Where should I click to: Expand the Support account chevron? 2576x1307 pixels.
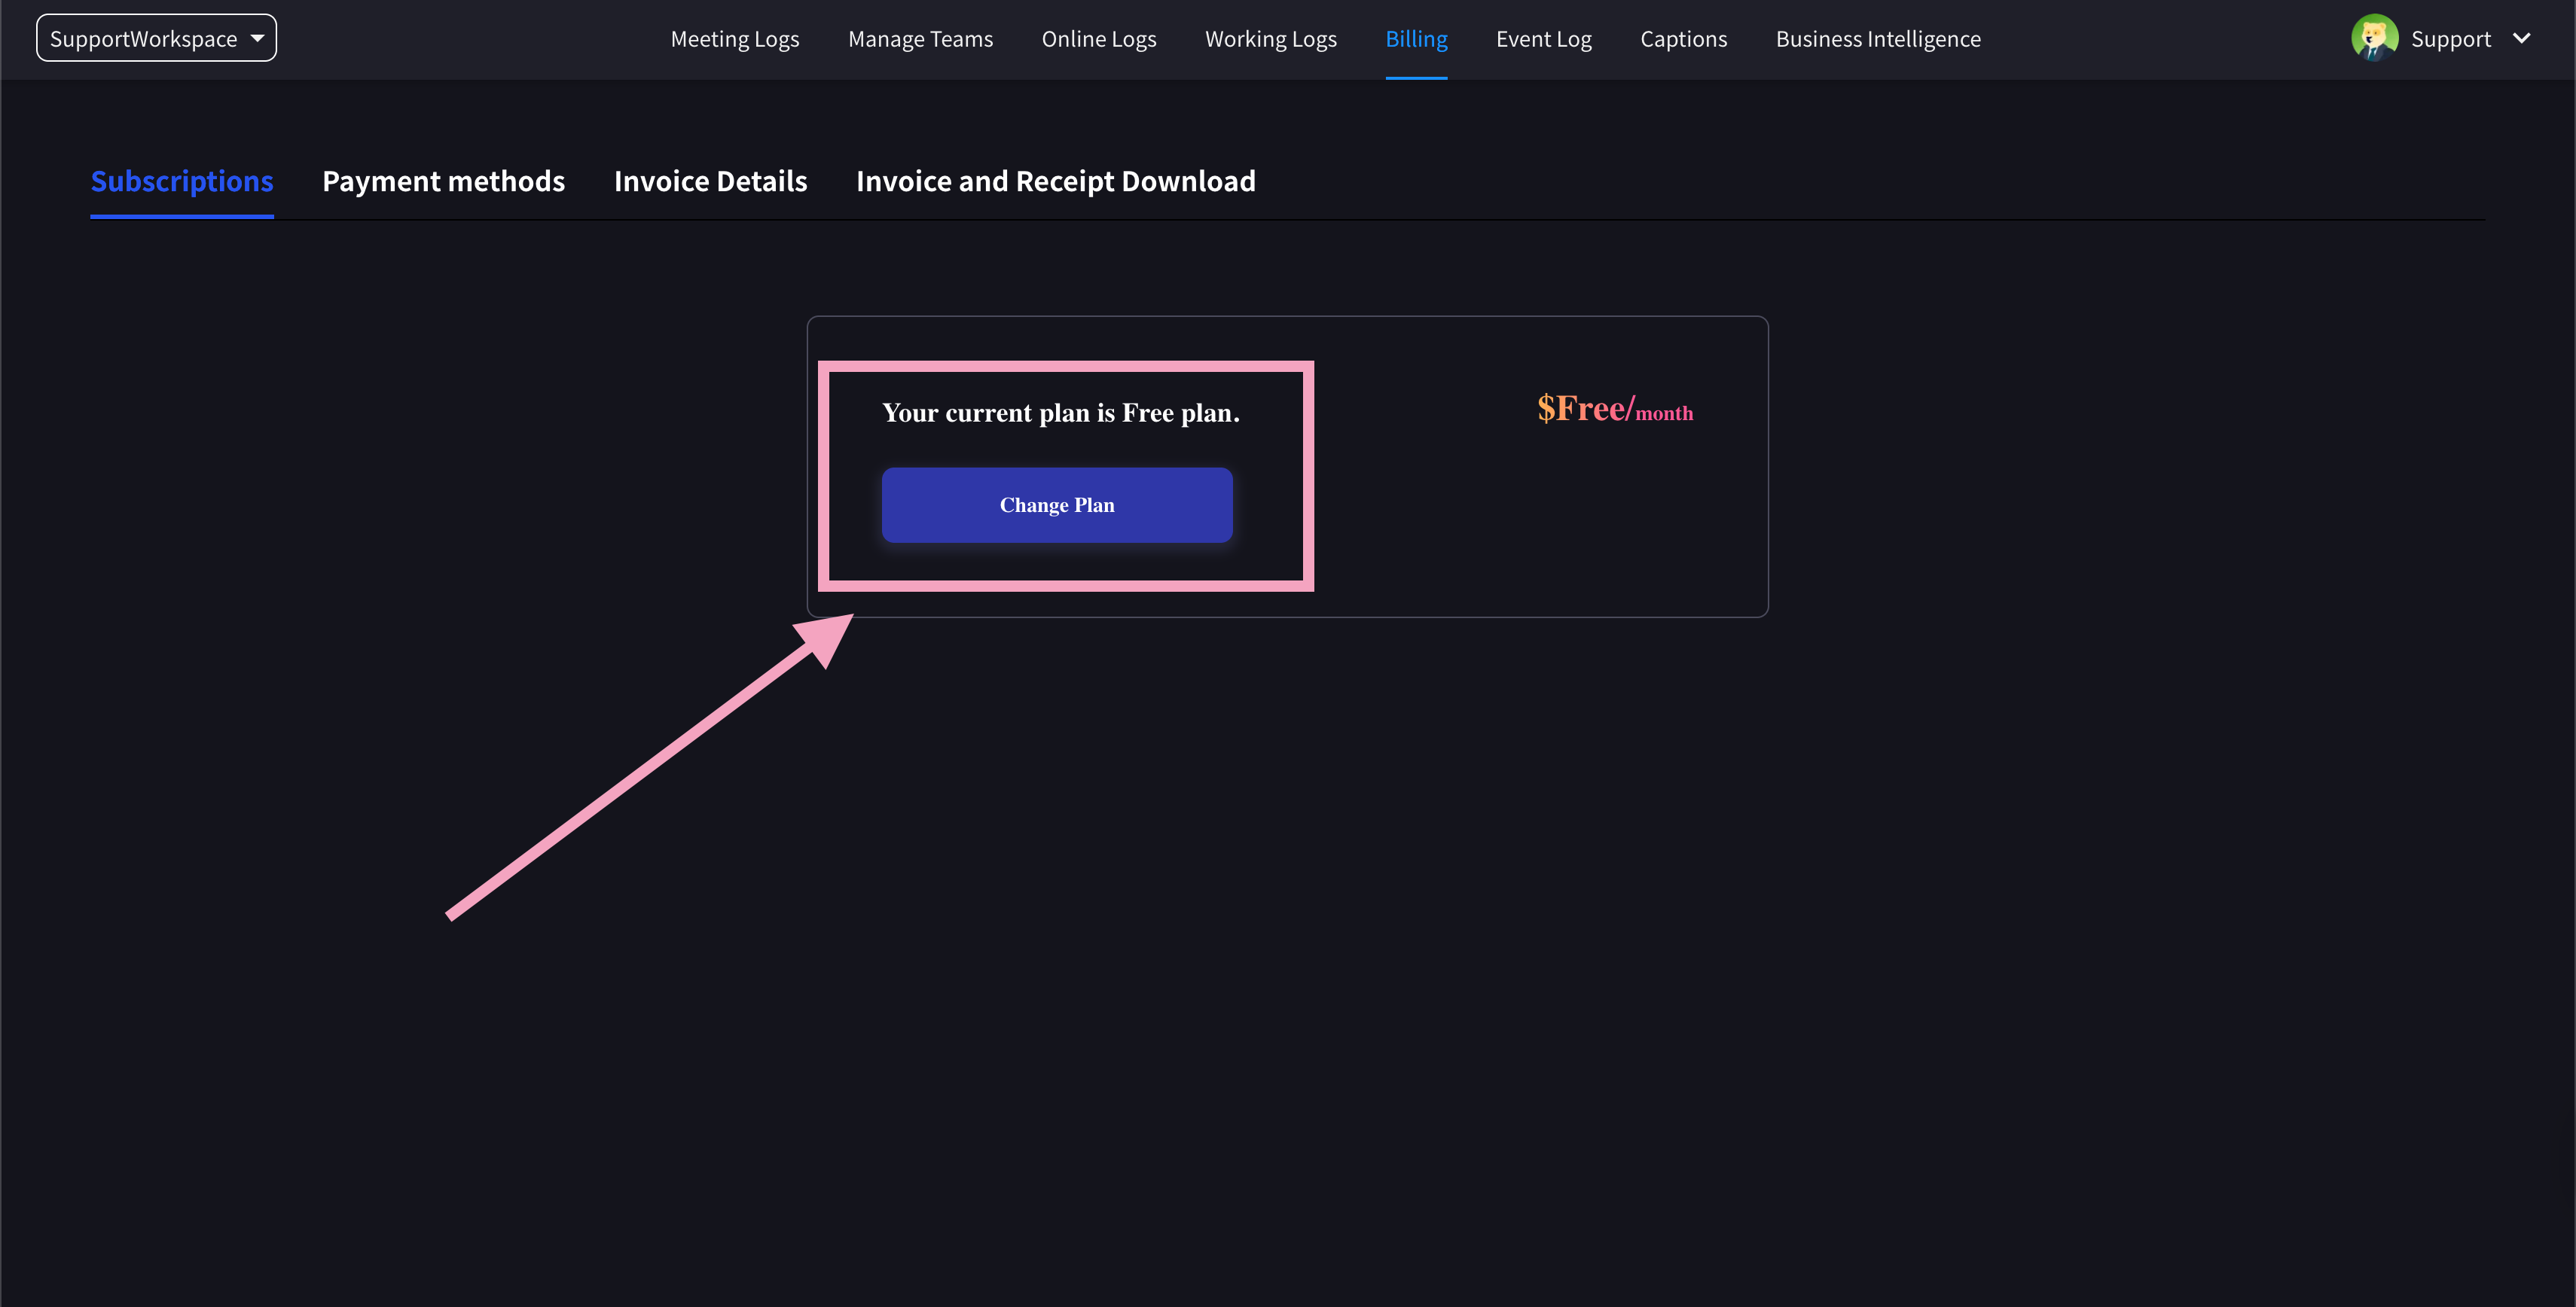pyautogui.click(x=2521, y=38)
